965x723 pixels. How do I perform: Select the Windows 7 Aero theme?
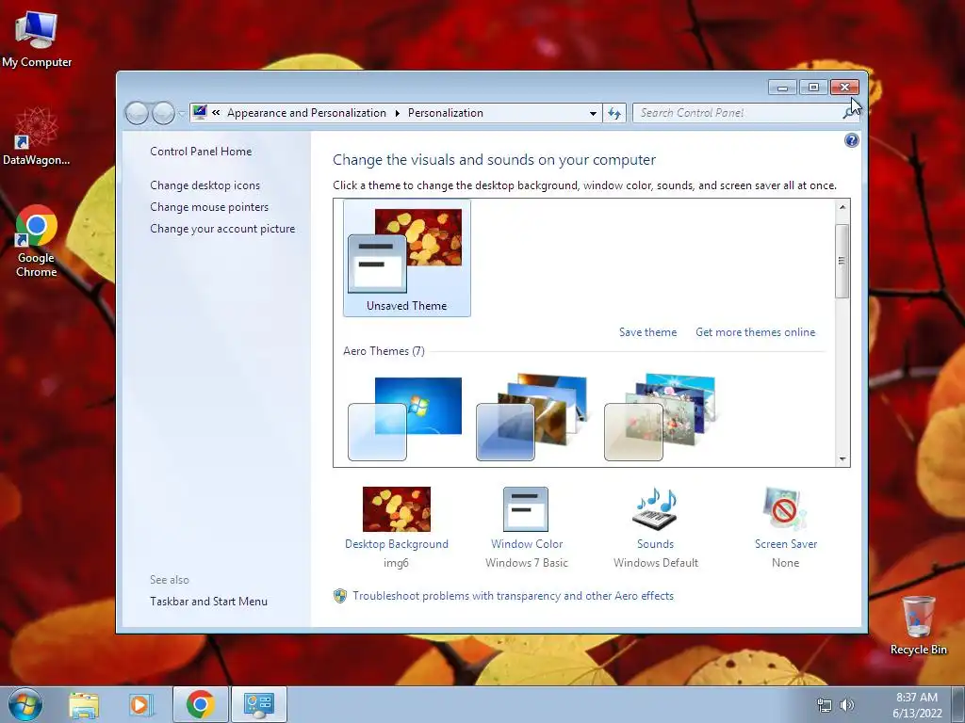pos(404,418)
